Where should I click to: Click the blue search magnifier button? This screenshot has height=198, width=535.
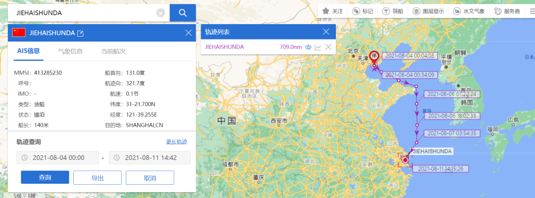click(182, 13)
